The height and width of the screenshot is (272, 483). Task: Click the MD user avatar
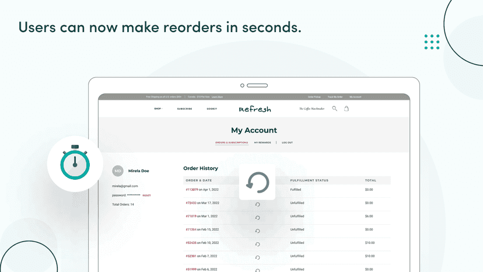(x=118, y=171)
